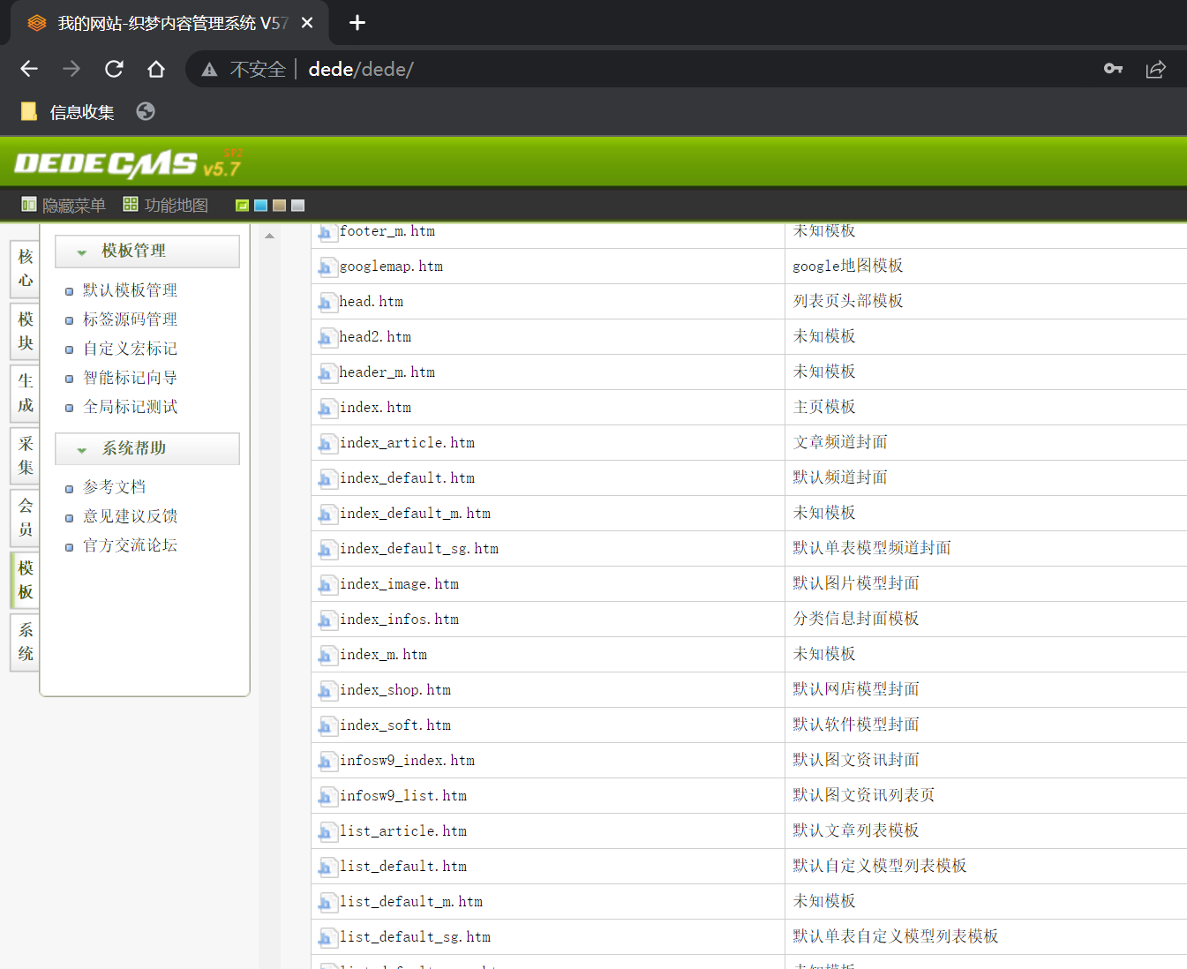Viewport: 1187px width, 969px height.
Task: Open template file infosw9_list.htm
Action: [403, 796]
